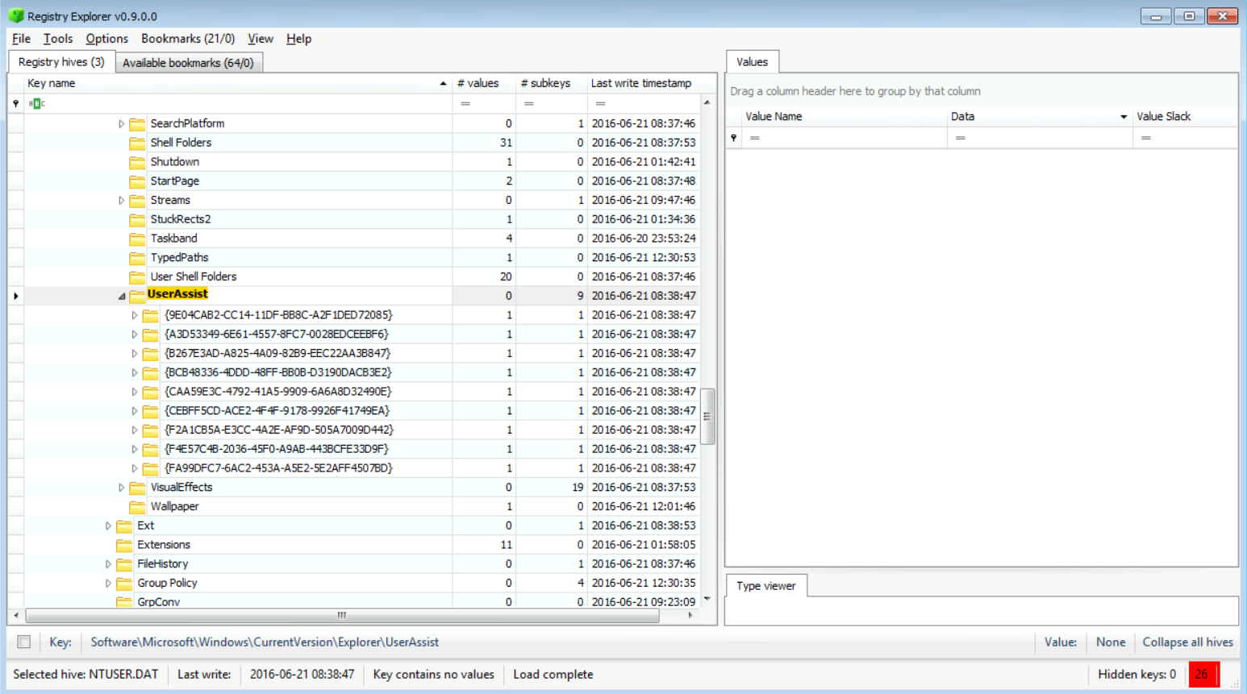Screen dimensions: 1247x694
Task: Click the Extensions folder icon
Action: (x=124, y=546)
